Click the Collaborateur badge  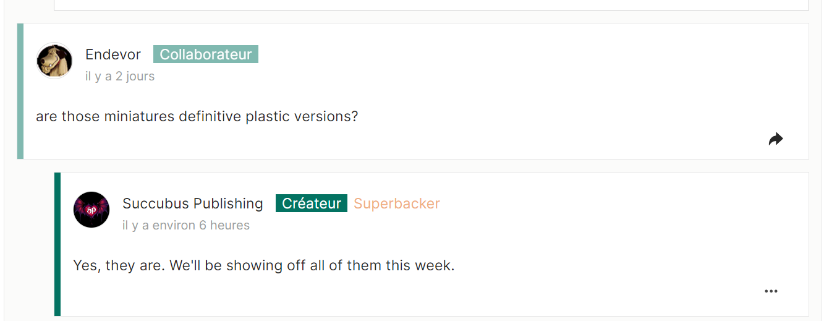coord(206,54)
